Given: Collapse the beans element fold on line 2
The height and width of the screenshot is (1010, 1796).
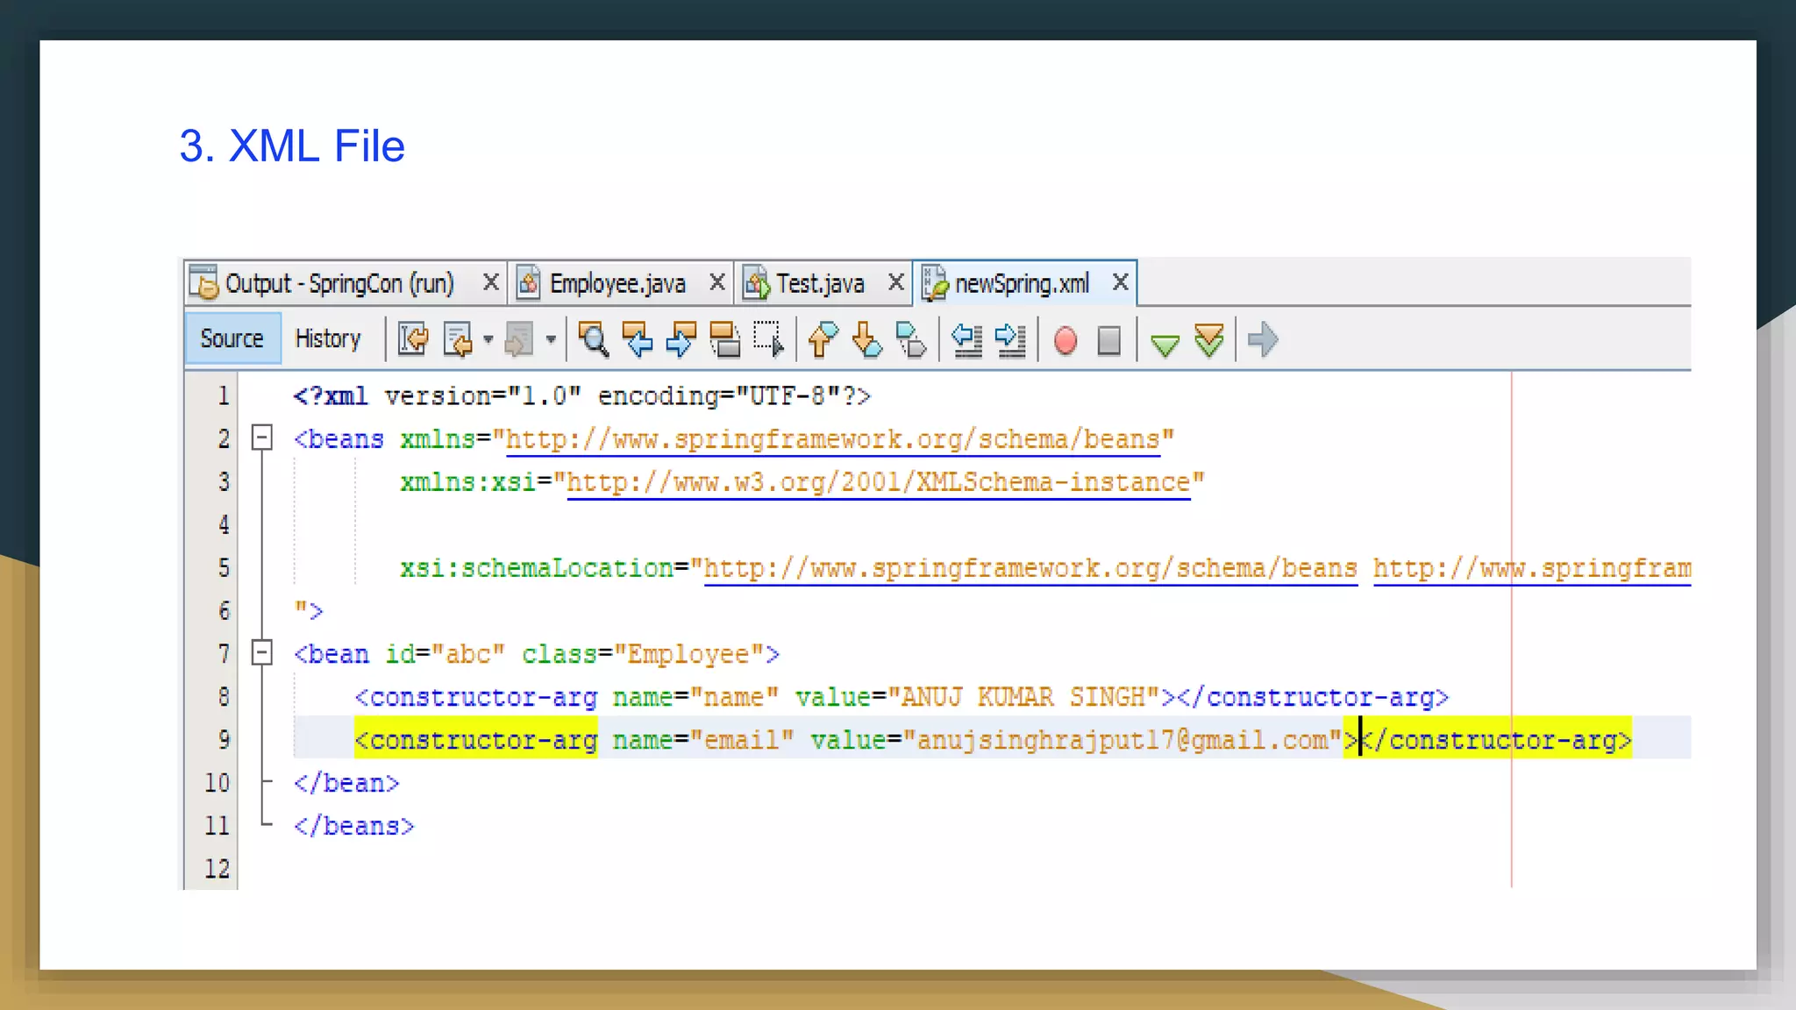Looking at the screenshot, I should tap(261, 437).
